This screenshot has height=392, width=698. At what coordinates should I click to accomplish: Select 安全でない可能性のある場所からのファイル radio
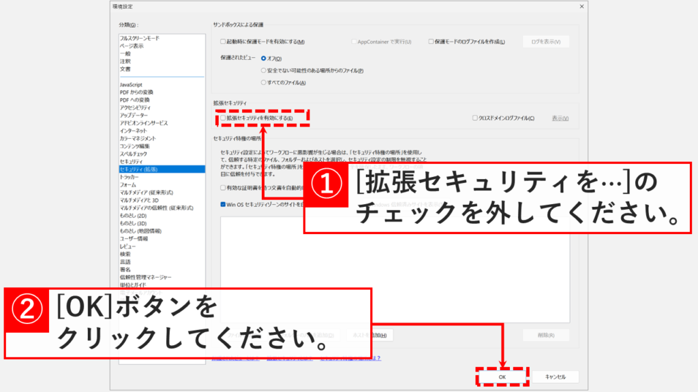click(264, 71)
